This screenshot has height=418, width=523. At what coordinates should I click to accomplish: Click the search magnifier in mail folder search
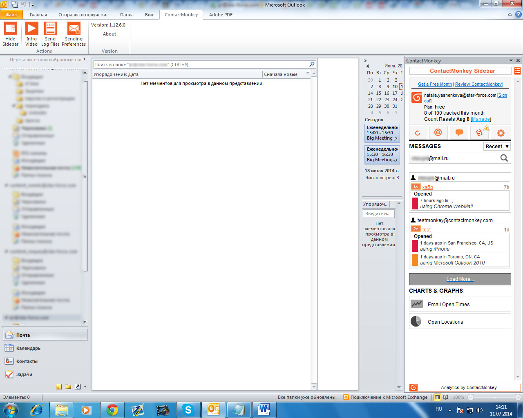(x=312, y=64)
